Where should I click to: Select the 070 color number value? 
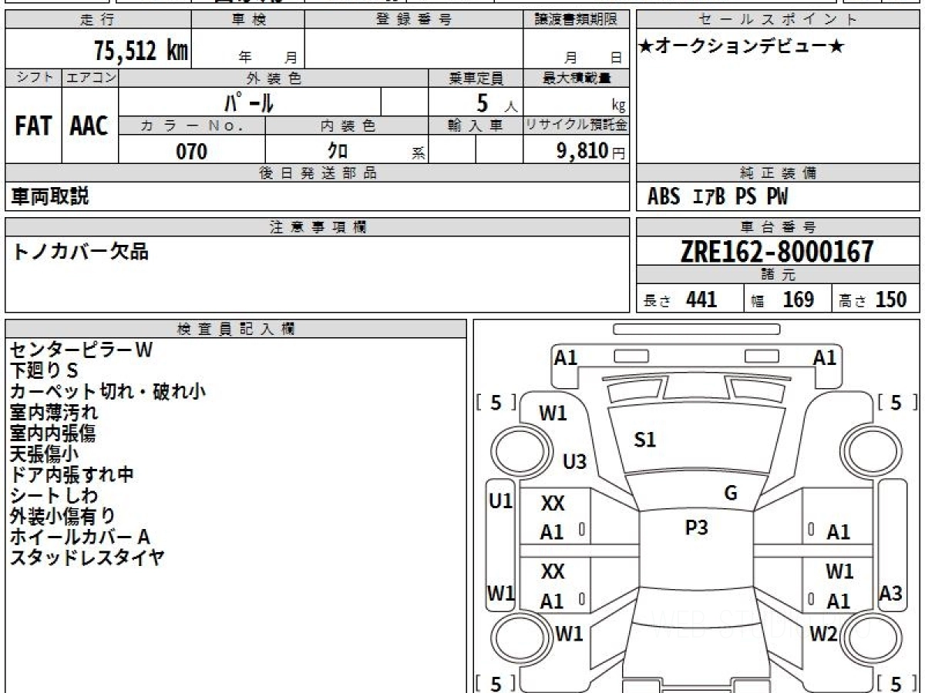point(192,151)
